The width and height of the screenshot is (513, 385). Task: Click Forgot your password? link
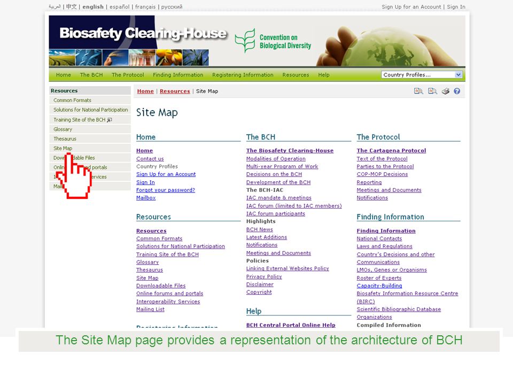coord(166,190)
